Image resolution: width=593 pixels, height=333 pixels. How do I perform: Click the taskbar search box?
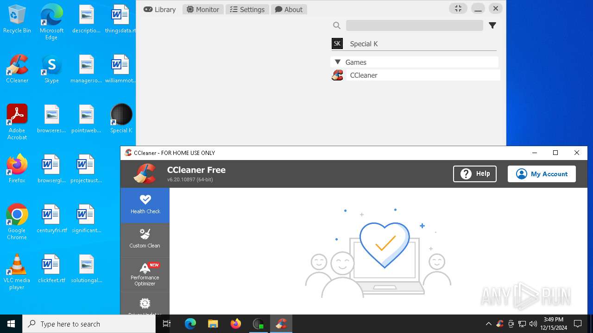coord(89,324)
